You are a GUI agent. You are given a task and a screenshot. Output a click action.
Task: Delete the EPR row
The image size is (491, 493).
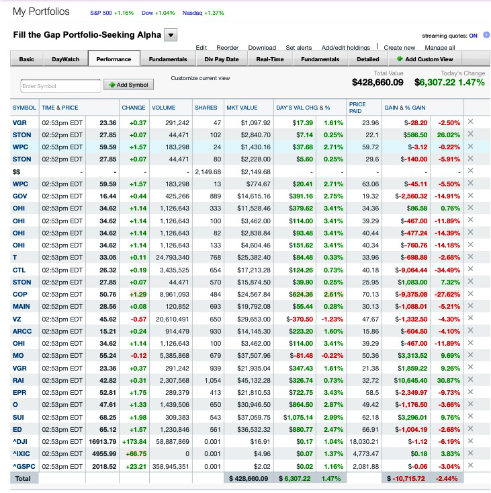tap(470, 391)
